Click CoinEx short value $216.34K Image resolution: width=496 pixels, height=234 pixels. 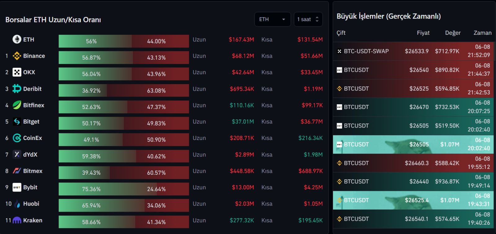click(x=311, y=138)
